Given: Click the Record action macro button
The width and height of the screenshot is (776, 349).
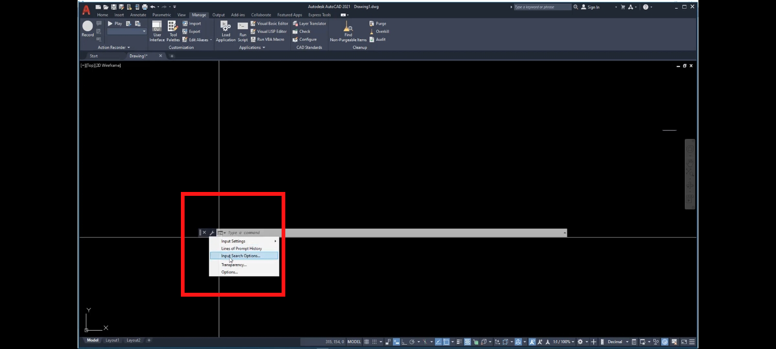Looking at the screenshot, I should pyautogui.click(x=88, y=29).
